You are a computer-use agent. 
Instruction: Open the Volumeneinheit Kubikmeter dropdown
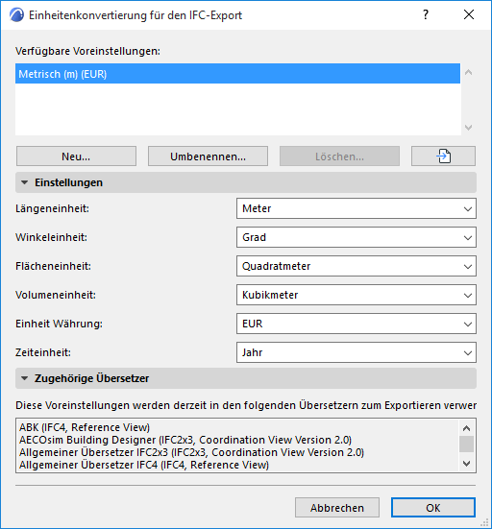(x=357, y=295)
